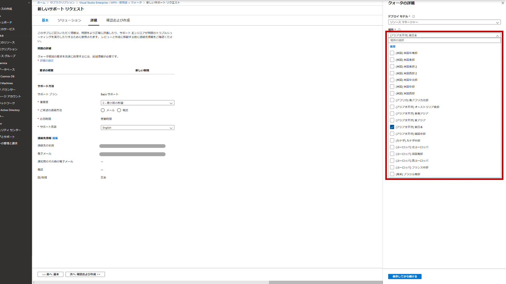Uncheck the (アジア太平洋) 東日本 checkbox
This screenshot has height=284, width=506.
coord(392,127)
